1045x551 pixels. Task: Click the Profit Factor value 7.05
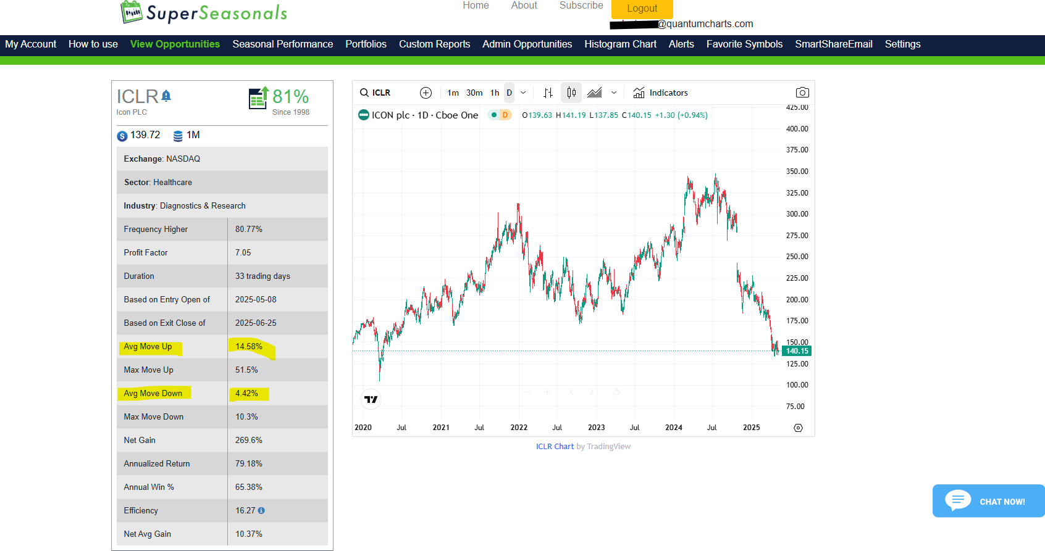(243, 252)
